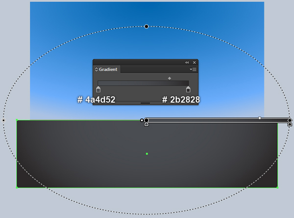Cycle Gradient panel display with tab arrows
The image size is (294, 218).
(x=97, y=69)
